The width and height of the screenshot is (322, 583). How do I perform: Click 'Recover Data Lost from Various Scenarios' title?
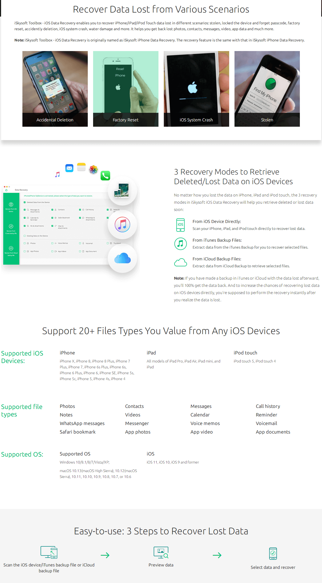click(161, 9)
